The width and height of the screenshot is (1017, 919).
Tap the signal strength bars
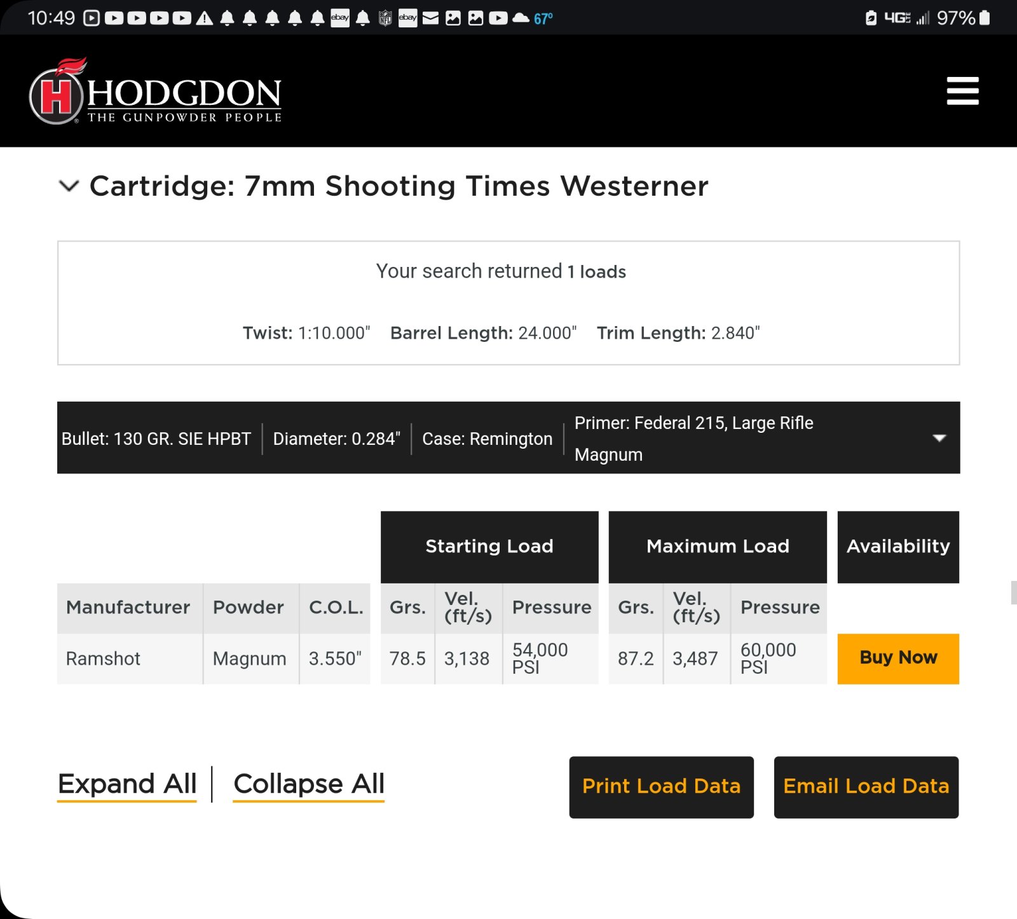click(x=923, y=18)
